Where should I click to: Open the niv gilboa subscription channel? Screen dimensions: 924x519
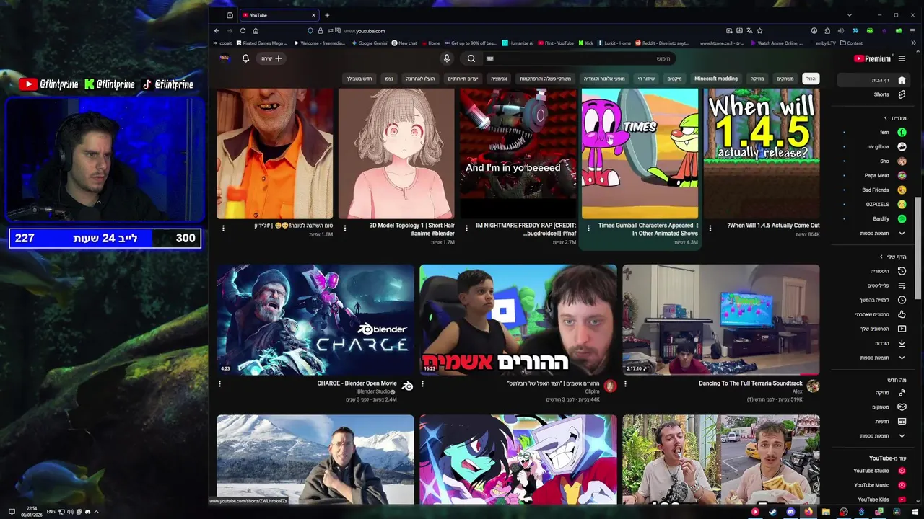(x=872, y=147)
